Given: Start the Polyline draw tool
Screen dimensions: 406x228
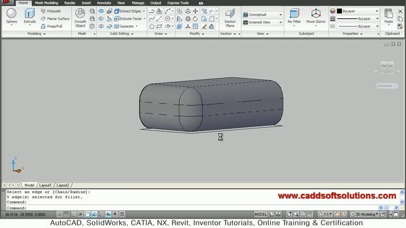Looking at the screenshot, I should click(152, 11).
